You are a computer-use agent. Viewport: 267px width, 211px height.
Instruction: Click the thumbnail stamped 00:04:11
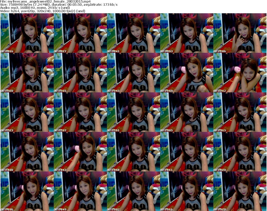(187, 152)
